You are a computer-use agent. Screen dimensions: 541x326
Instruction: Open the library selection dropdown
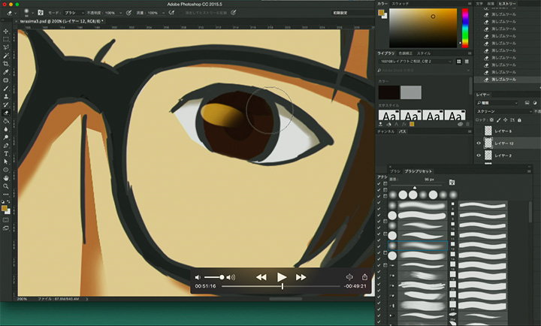point(416,62)
